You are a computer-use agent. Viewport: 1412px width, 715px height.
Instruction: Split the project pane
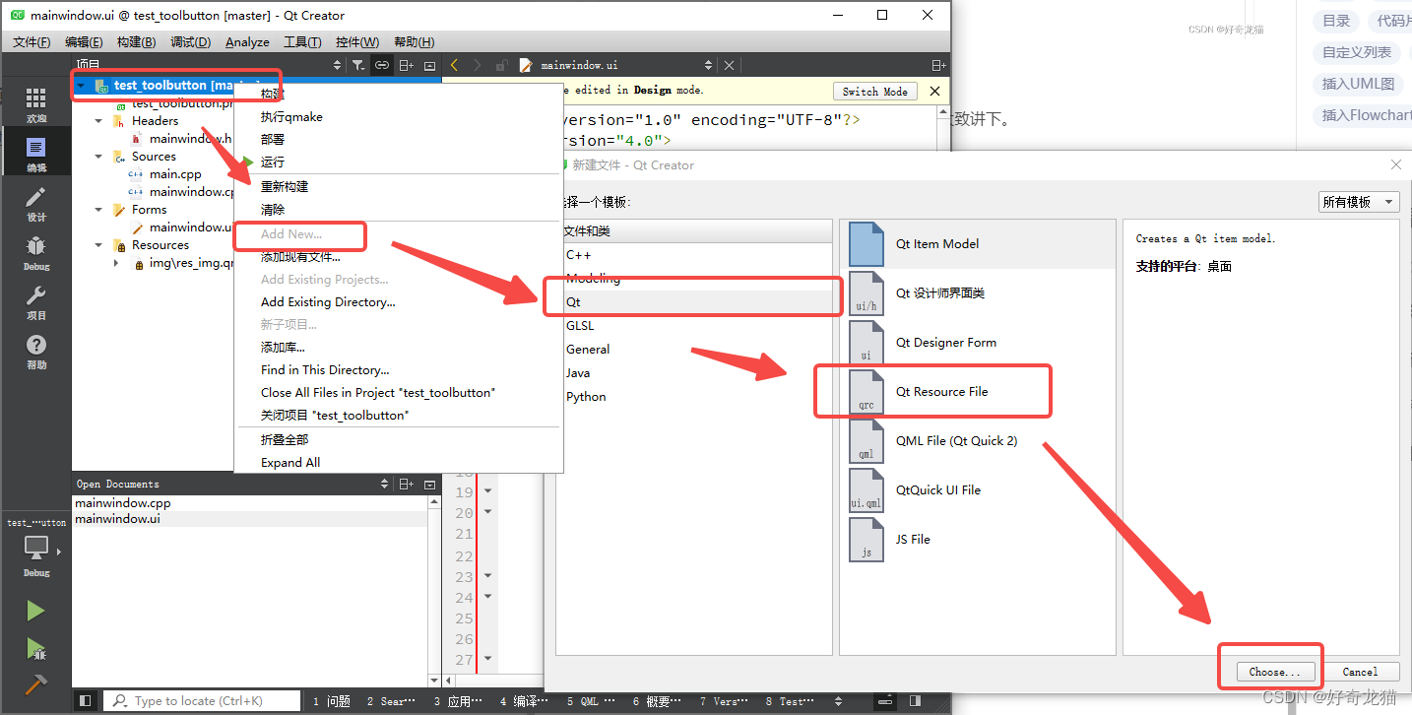click(x=406, y=65)
